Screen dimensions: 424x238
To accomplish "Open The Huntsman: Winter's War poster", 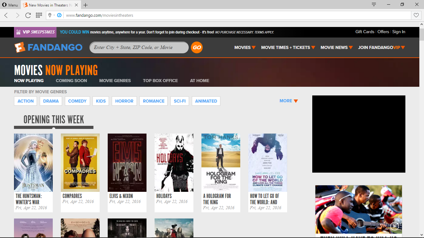I will 33,163.
